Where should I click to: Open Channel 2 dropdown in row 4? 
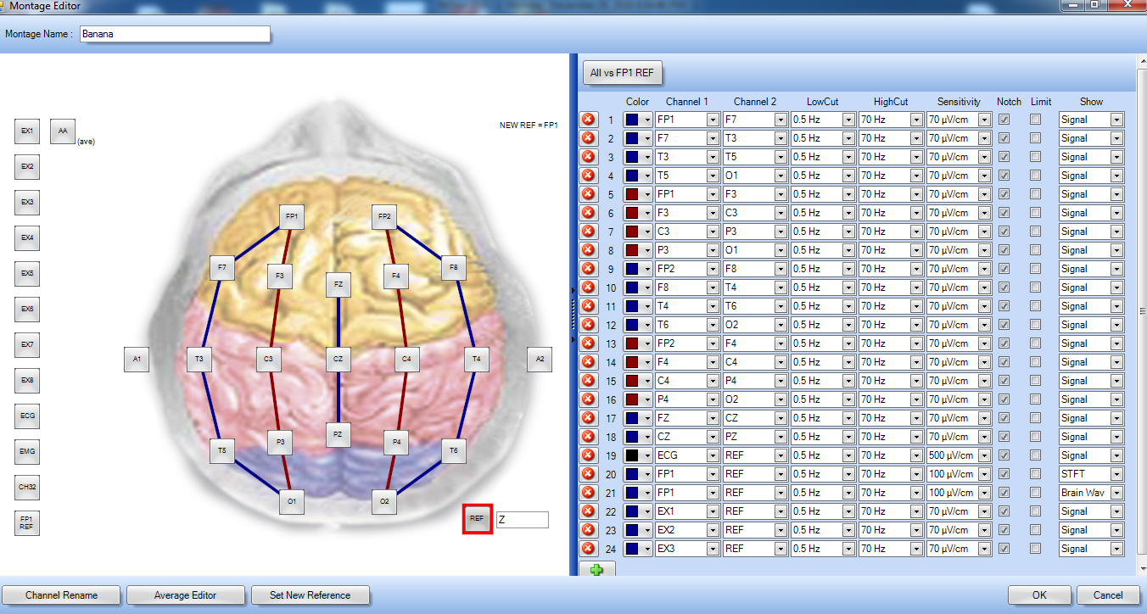click(x=781, y=176)
